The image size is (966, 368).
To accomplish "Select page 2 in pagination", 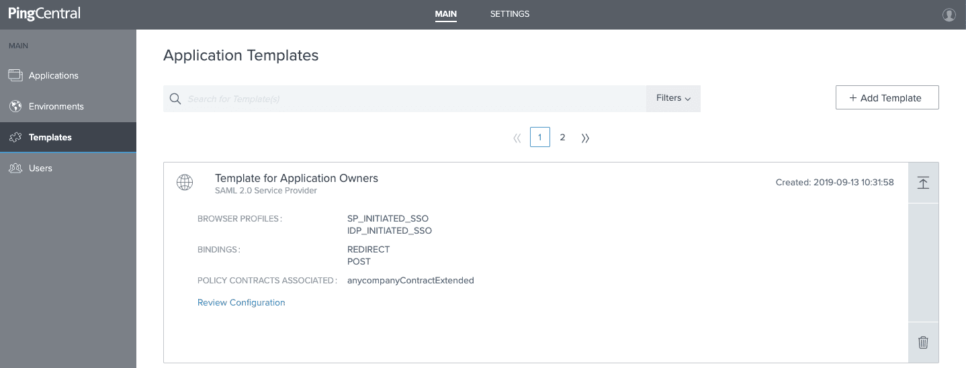I will (x=562, y=138).
